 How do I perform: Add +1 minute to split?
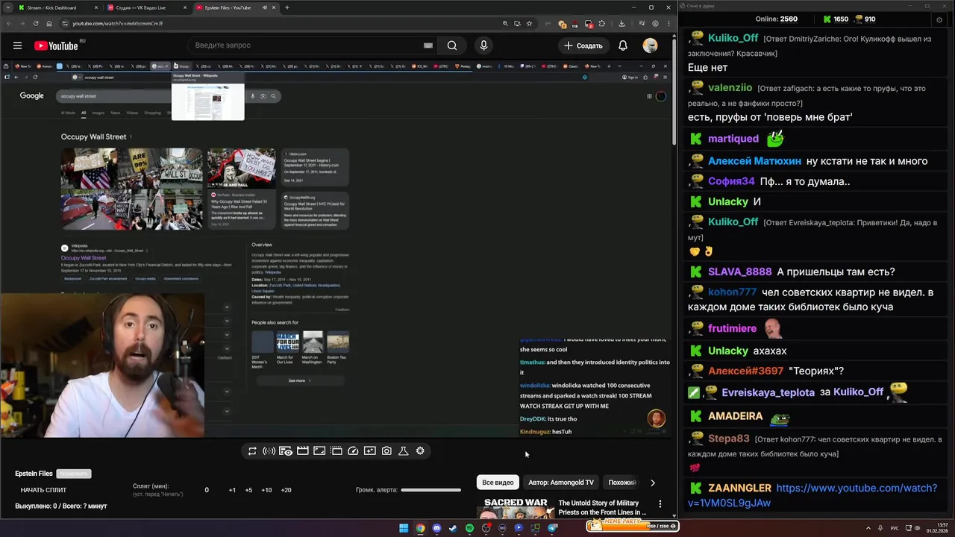[x=232, y=490]
